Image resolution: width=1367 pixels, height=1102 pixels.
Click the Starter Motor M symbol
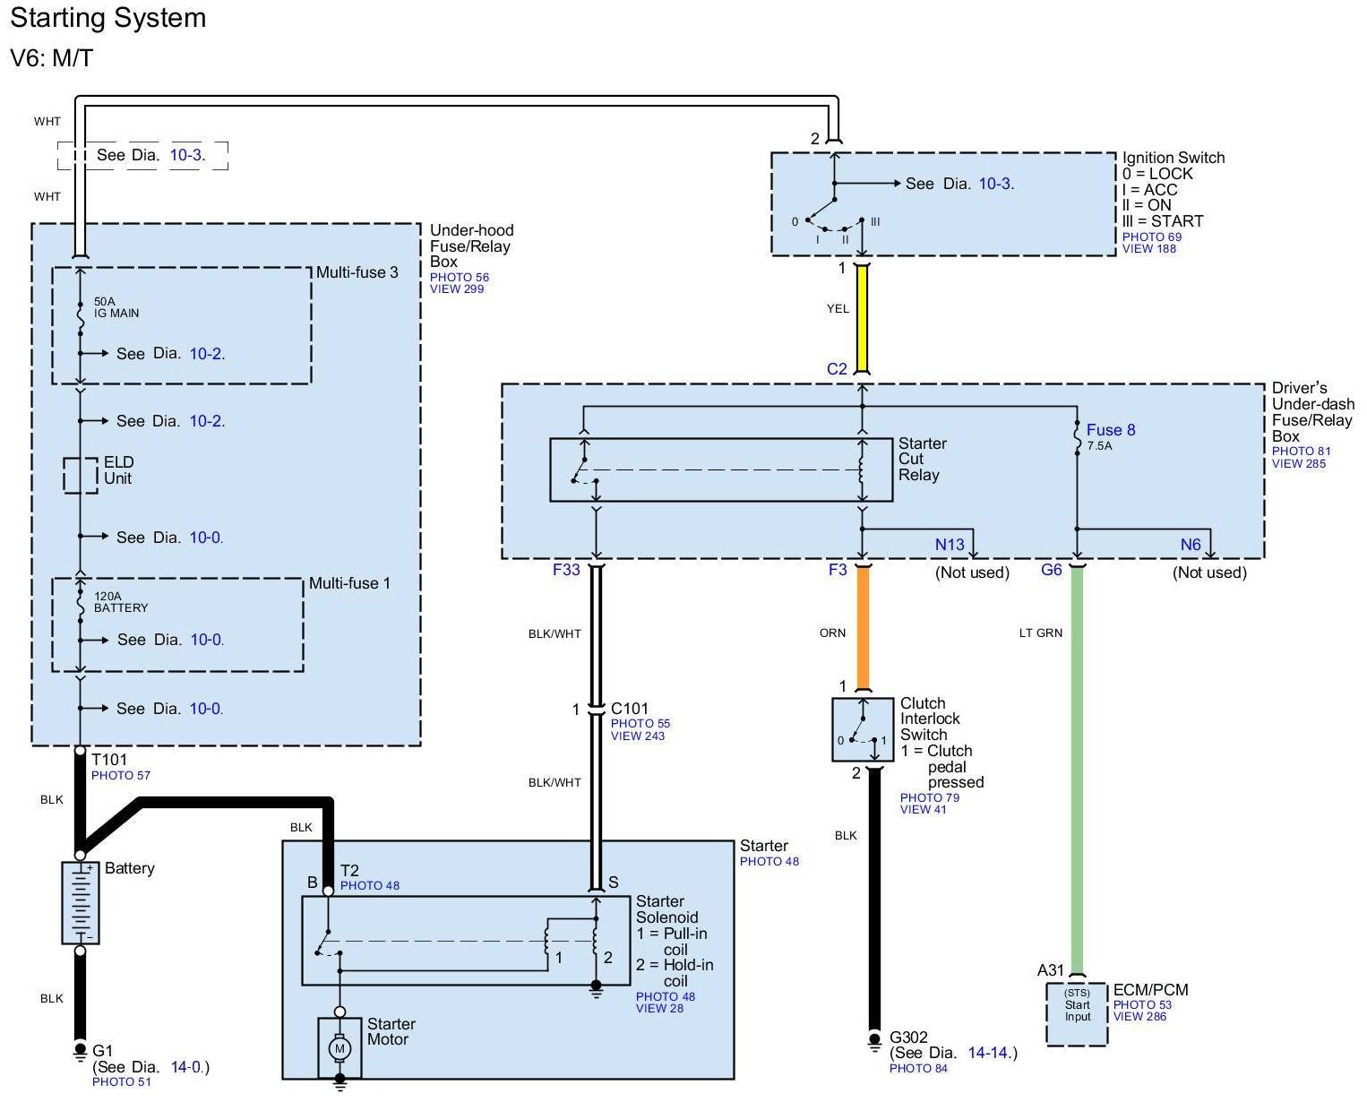coord(340,1047)
